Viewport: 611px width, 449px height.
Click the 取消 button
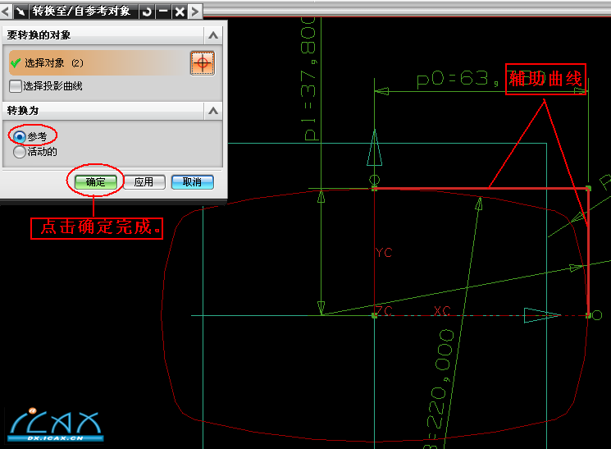pos(192,182)
